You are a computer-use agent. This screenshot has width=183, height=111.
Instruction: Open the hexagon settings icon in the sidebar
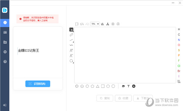(5, 52)
